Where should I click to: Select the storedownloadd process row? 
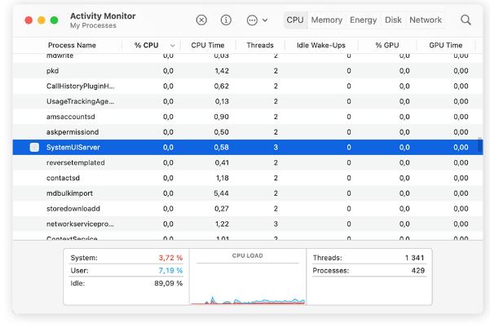tap(248, 209)
